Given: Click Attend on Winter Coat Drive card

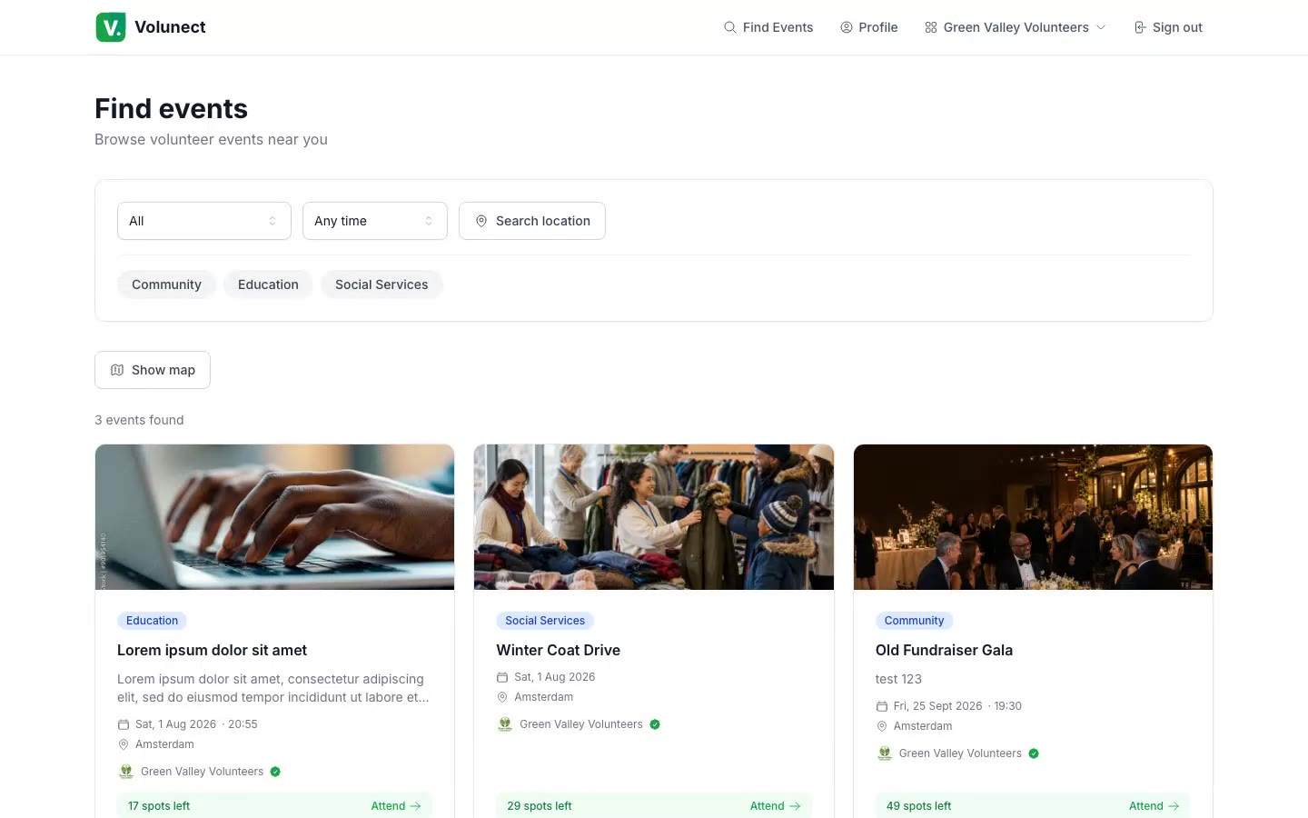Looking at the screenshot, I should click(775, 806).
